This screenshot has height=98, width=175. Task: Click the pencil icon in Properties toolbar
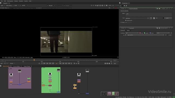(126, 6)
